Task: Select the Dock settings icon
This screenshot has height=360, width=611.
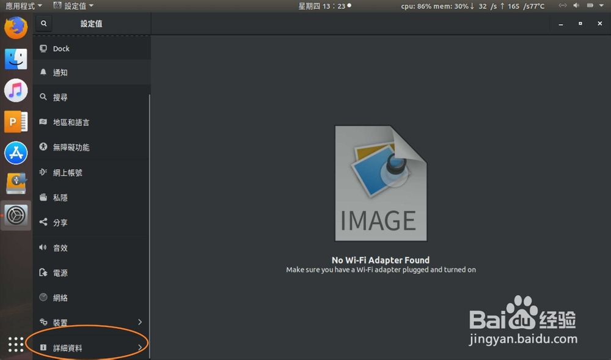Action: (43, 48)
